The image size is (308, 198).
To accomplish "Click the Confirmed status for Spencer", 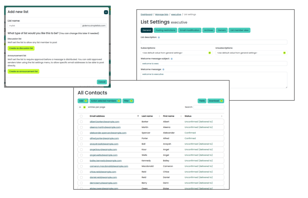I will [190, 133].
